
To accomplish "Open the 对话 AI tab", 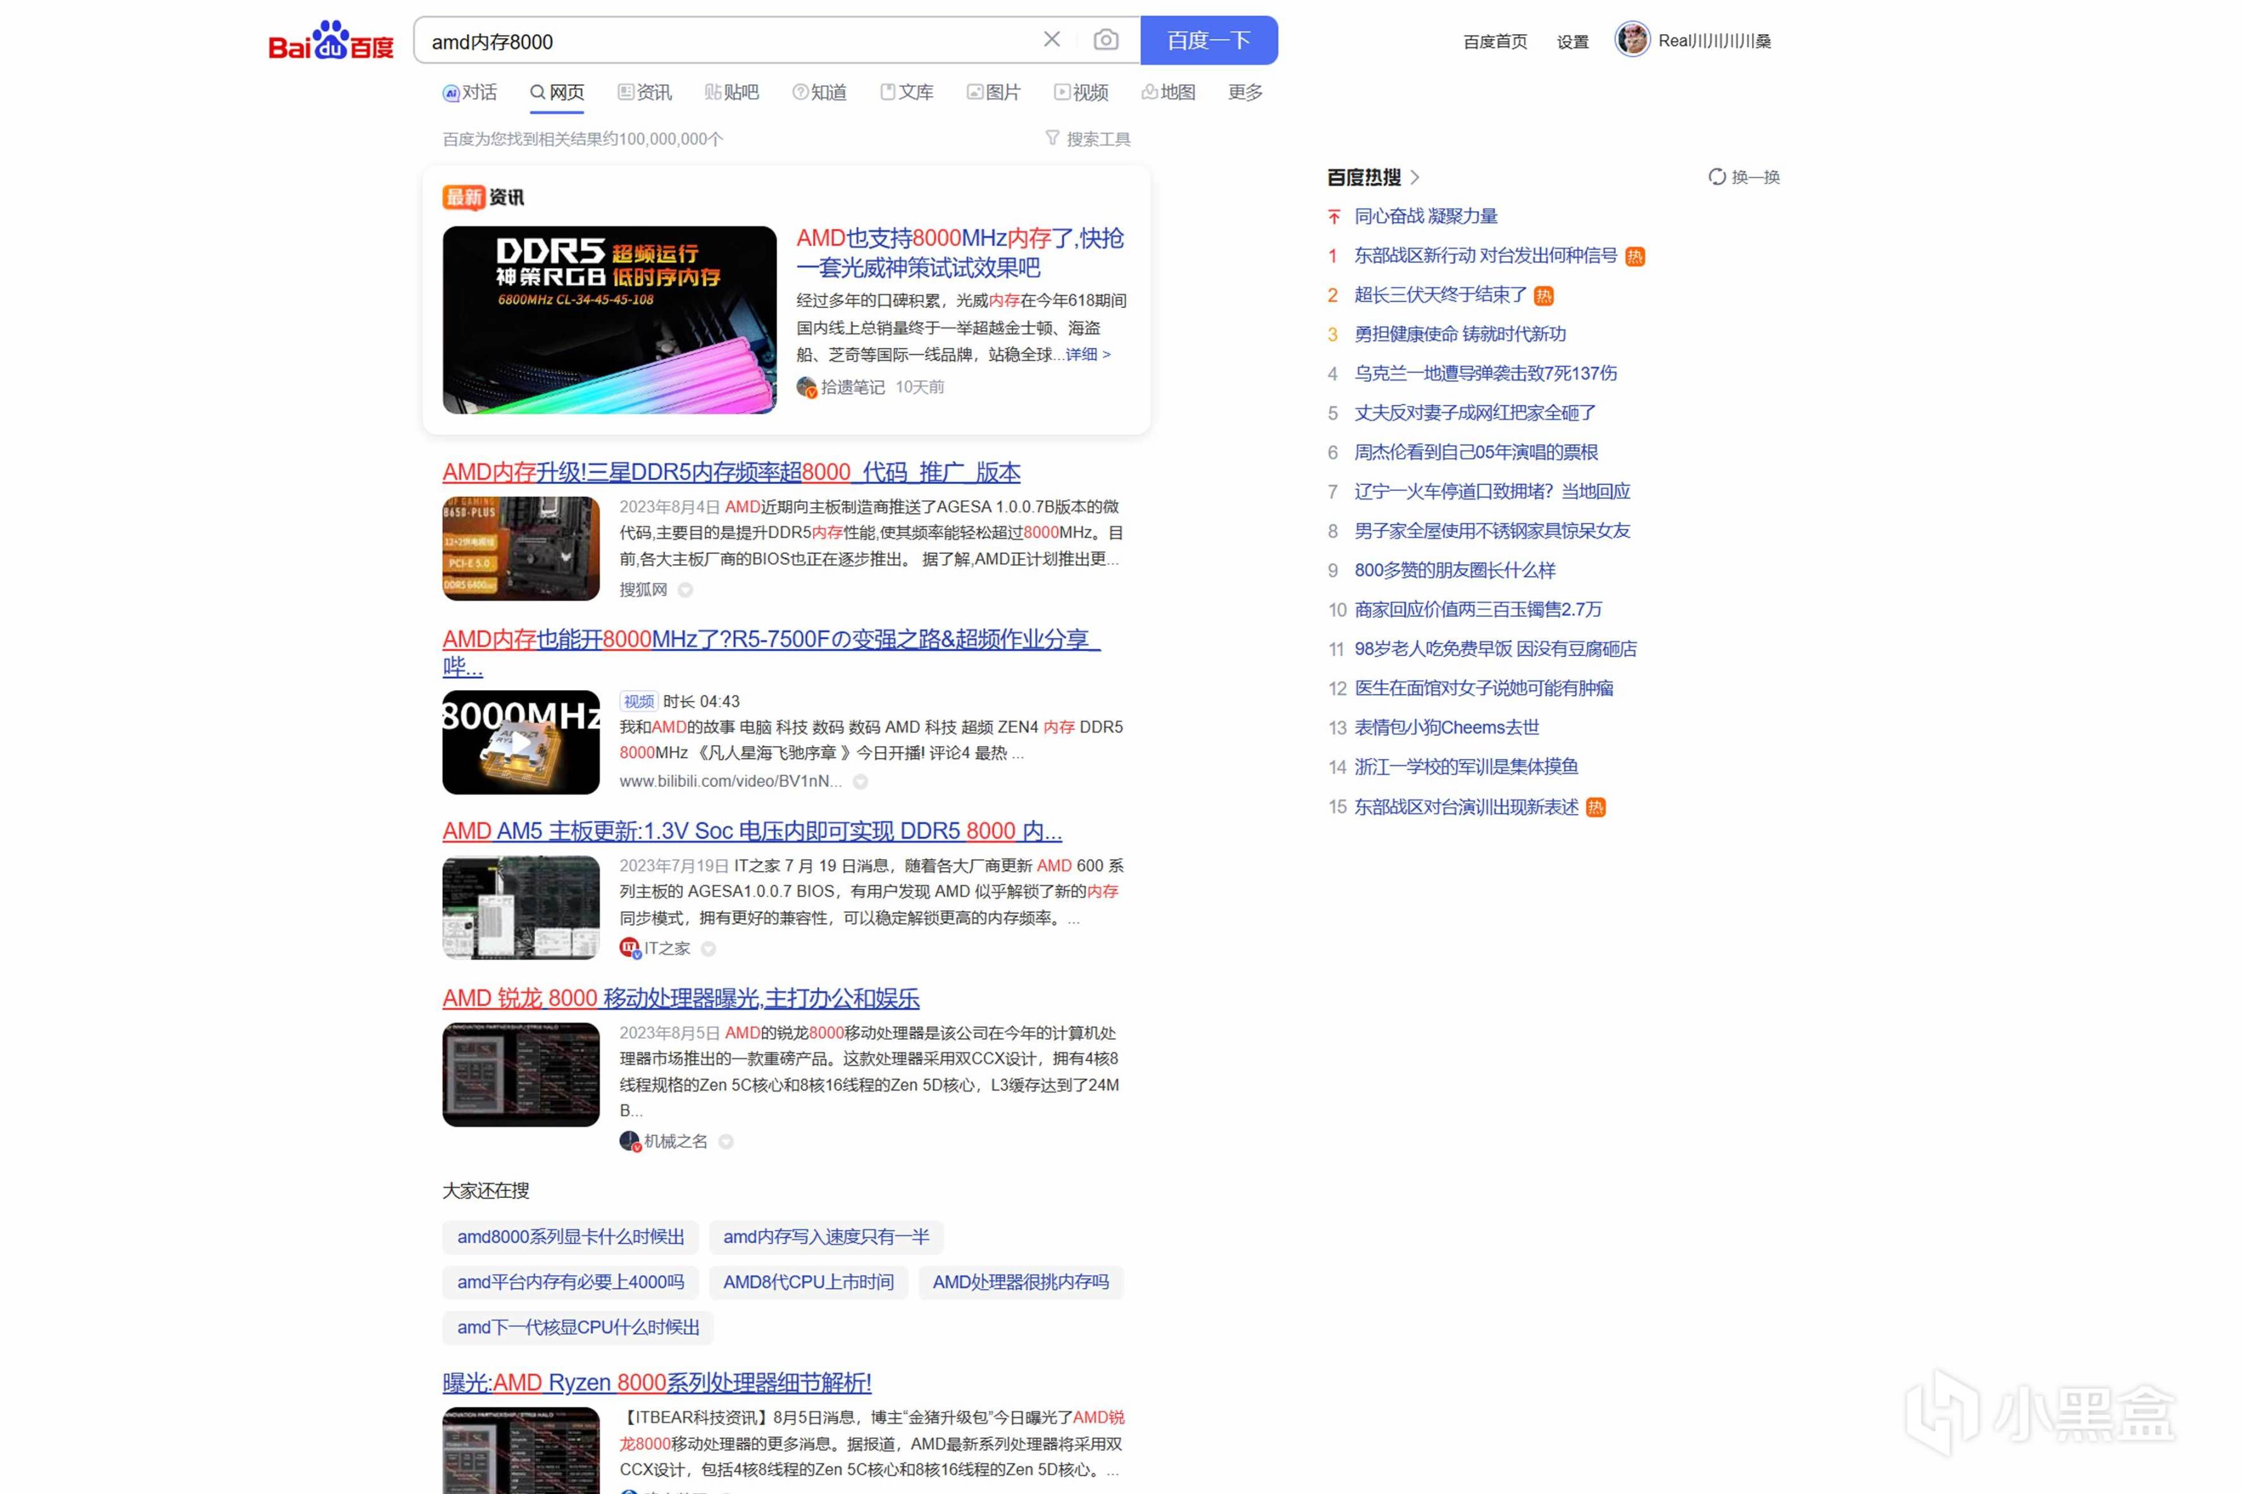I will (x=469, y=92).
